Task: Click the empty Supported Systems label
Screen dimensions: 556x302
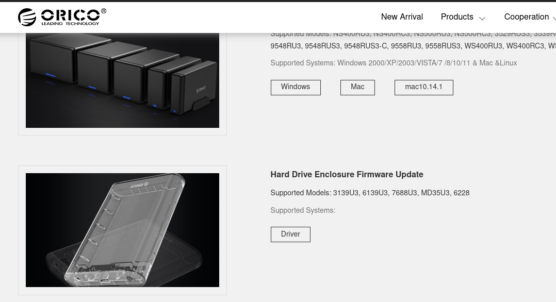Action: (x=303, y=210)
